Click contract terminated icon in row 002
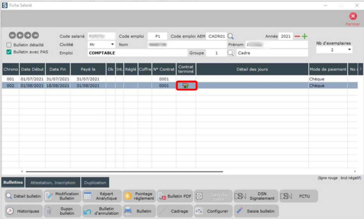This screenshot has height=219, width=364. pyautogui.click(x=186, y=86)
